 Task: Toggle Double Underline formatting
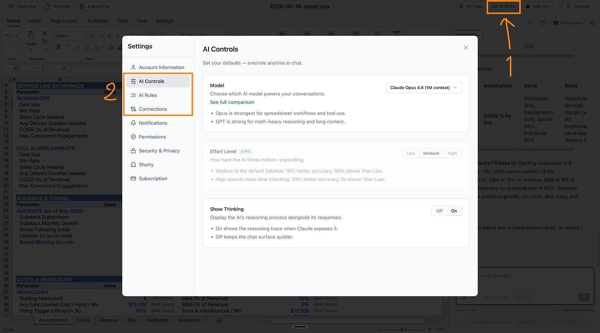(87, 47)
